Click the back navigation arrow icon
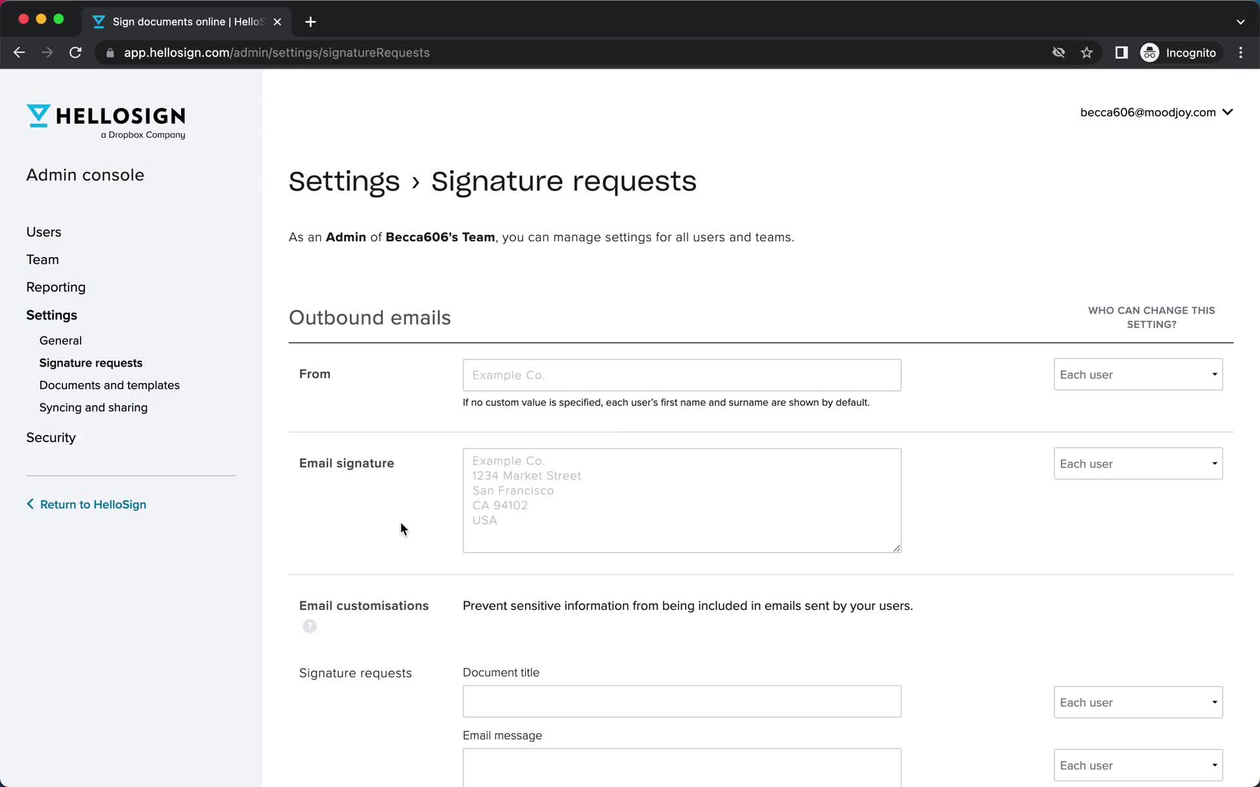 [19, 52]
